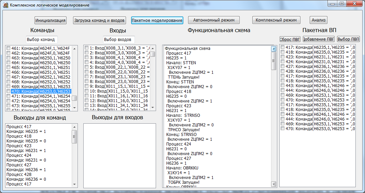
Task: Click the Сброс ПВГ button
Action: tap(290, 39)
